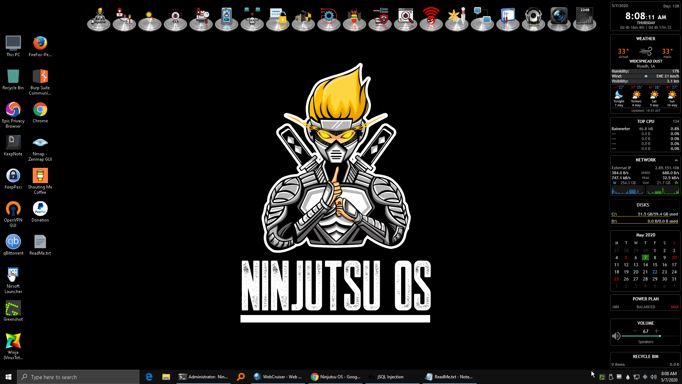
Task: Switch to the jSQL Injection taskbar window
Action: point(391,377)
